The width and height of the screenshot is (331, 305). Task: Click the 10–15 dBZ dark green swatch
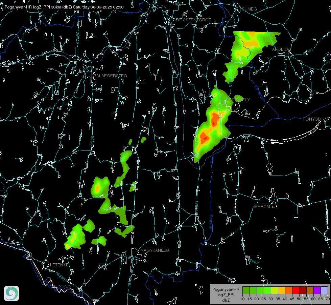point(246,290)
